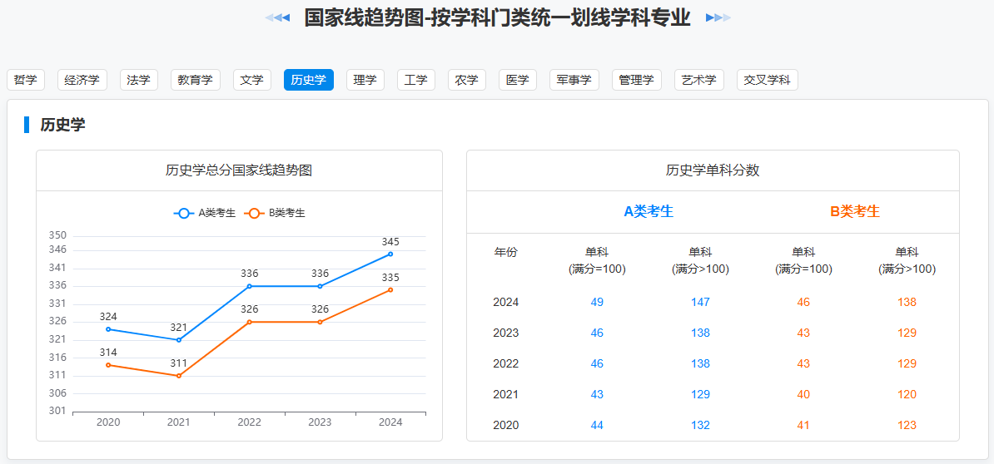Select the 交叉学科 tab
Screen dimensions: 994x464
768,80
